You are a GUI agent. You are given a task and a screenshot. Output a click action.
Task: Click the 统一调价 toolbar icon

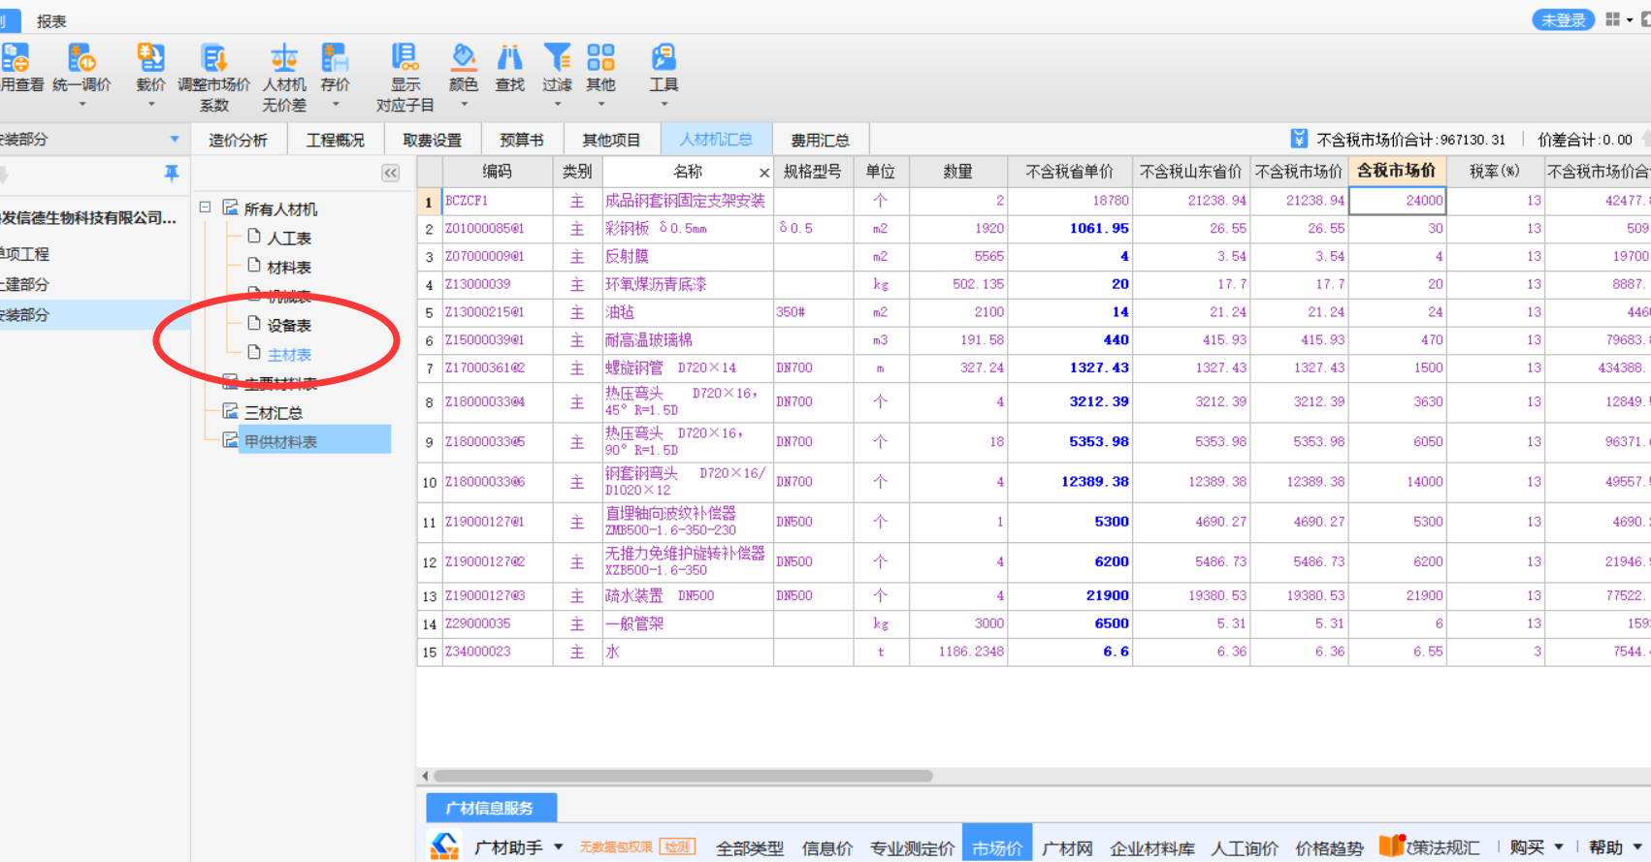[x=81, y=58]
